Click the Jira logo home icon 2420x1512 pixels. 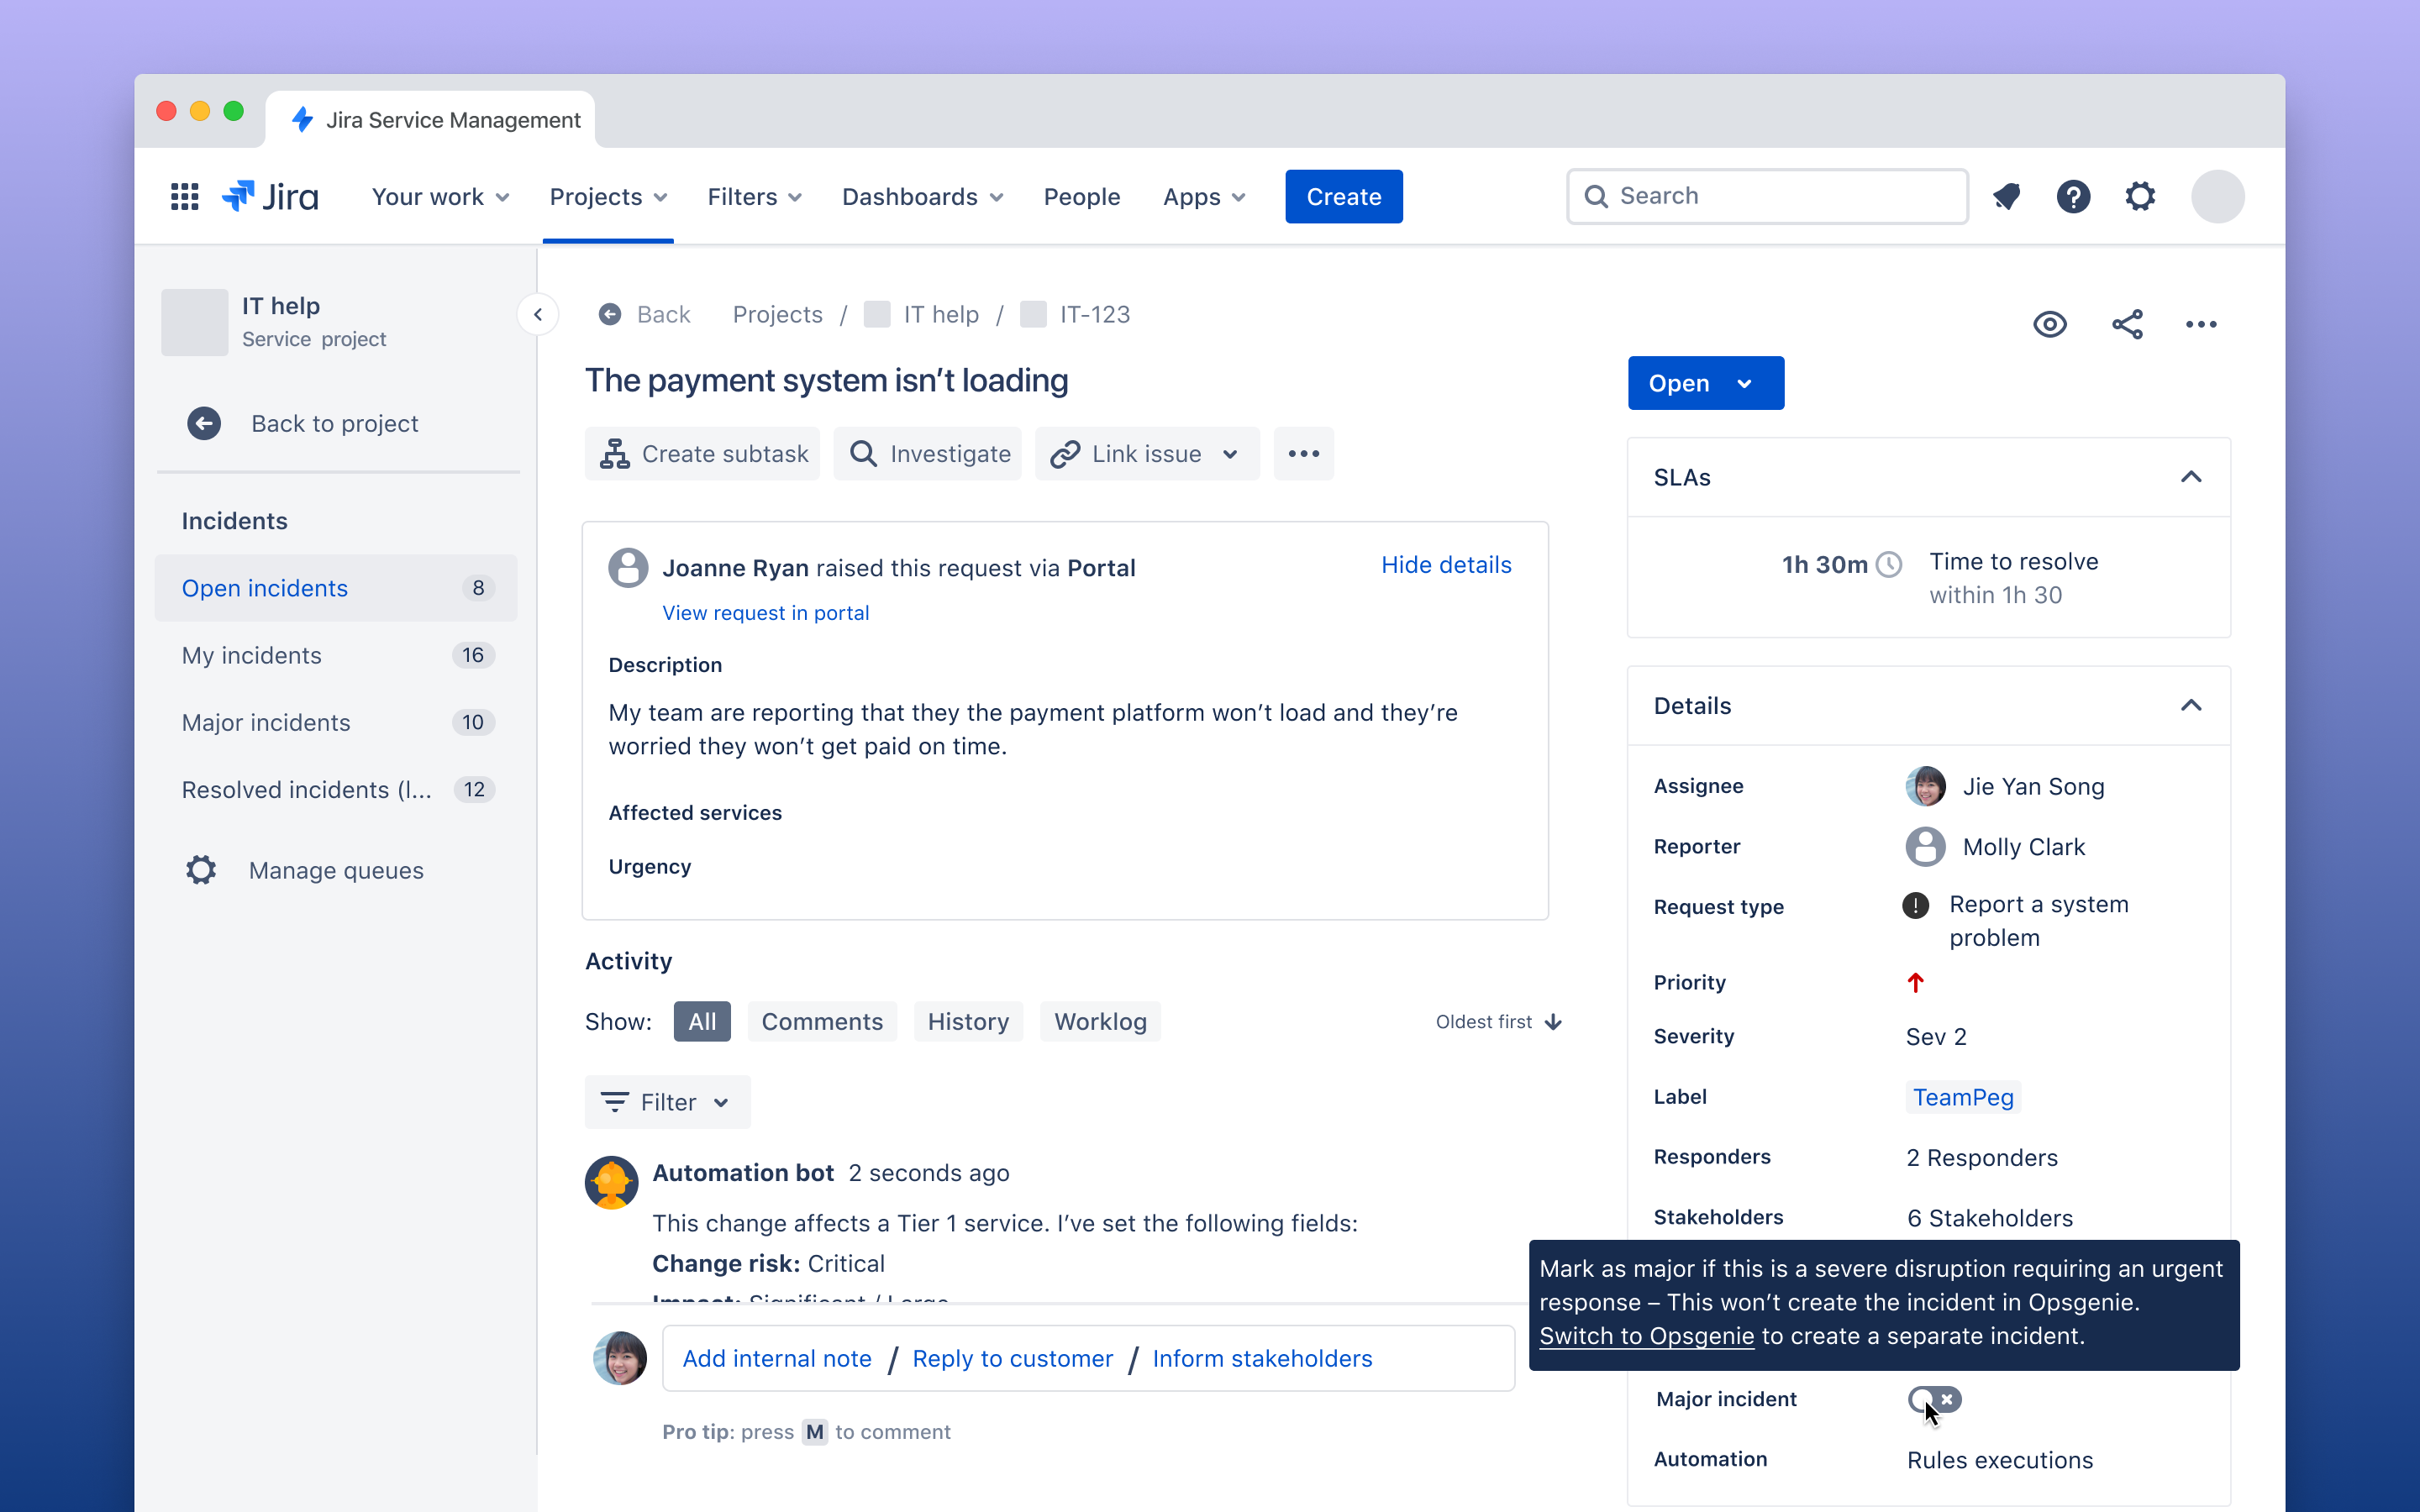(271, 195)
